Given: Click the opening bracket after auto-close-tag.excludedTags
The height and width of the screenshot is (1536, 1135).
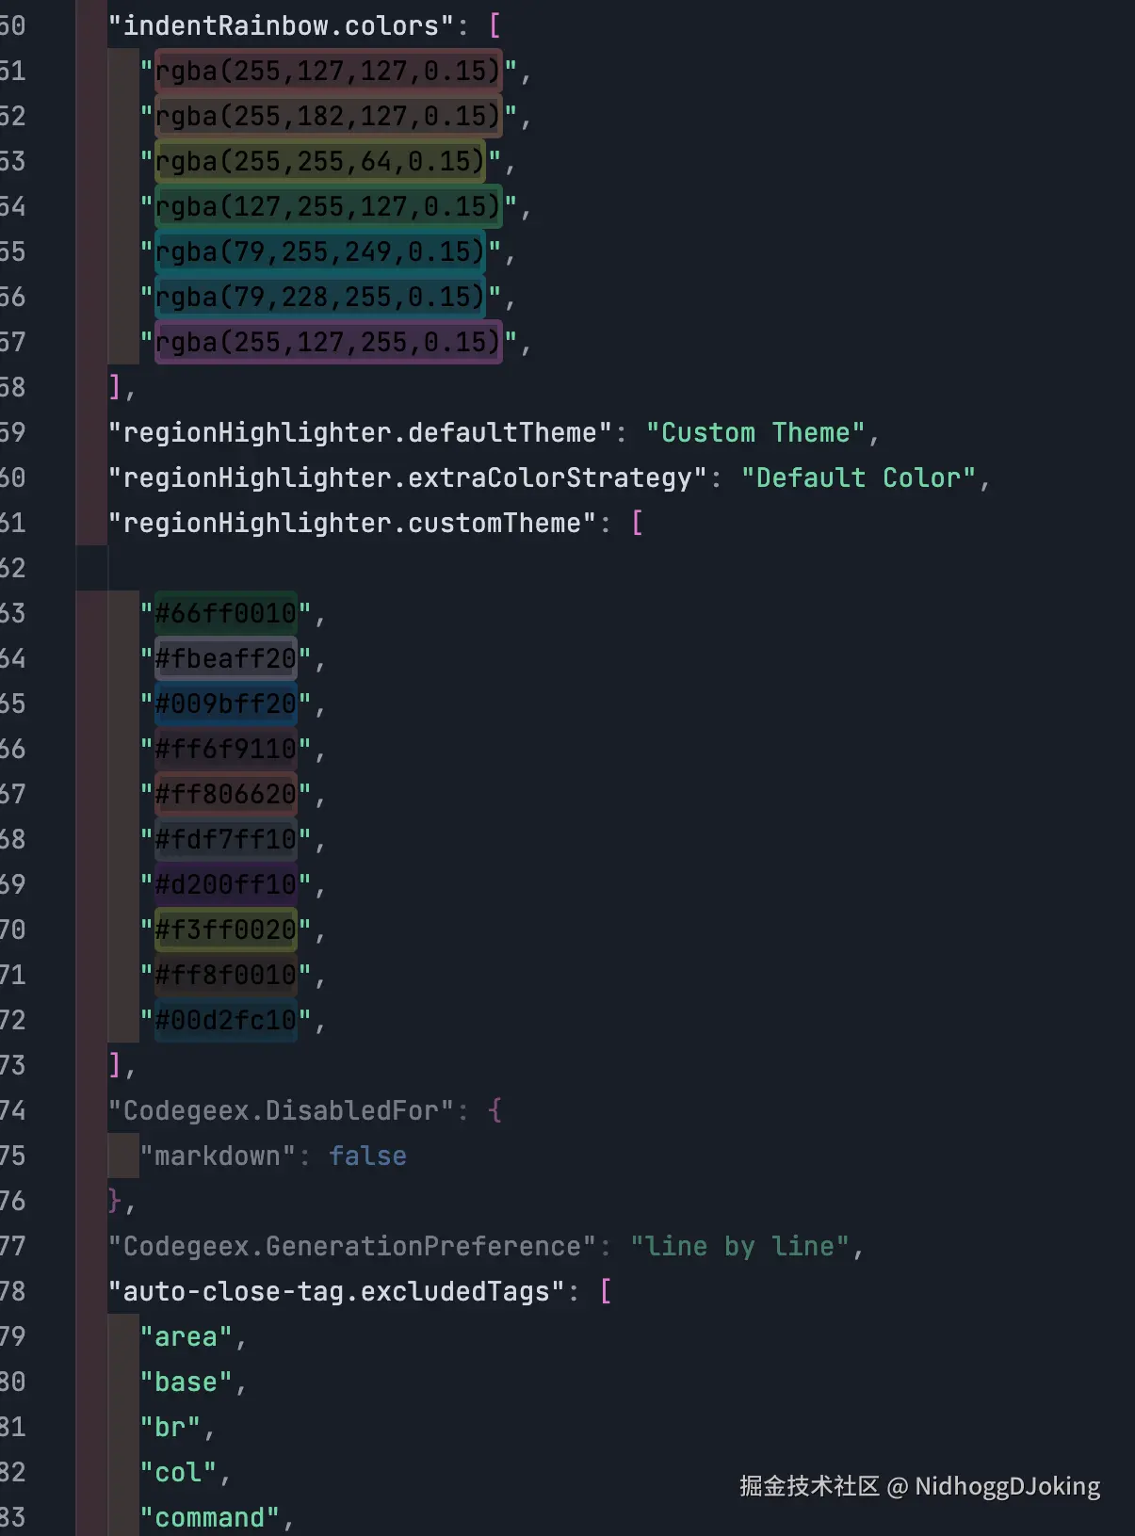Looking at the screenshot, I should point(606,1291).
